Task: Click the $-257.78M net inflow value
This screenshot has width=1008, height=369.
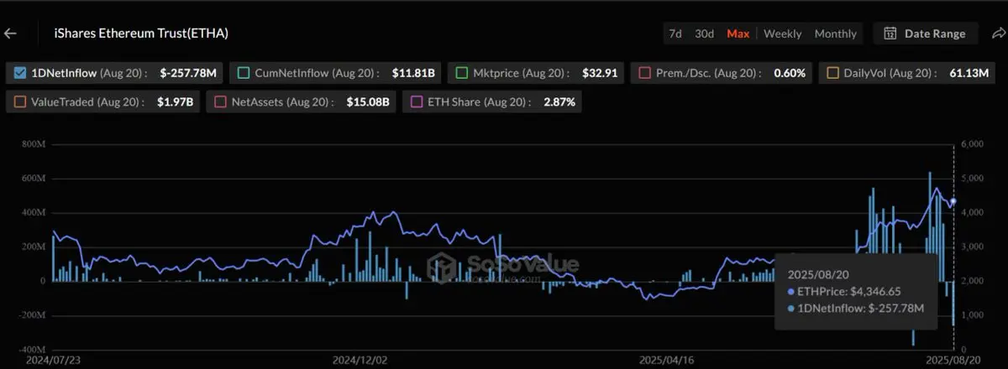Action: 188,74
